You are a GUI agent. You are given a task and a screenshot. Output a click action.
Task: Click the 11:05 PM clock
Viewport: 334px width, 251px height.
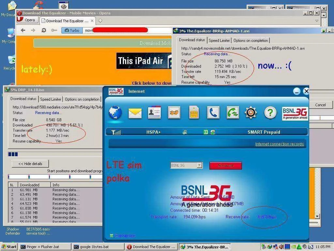click(x=323, y=247)
